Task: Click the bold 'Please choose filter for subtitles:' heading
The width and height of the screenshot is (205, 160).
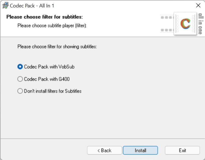Action: [x=45, y=17]
